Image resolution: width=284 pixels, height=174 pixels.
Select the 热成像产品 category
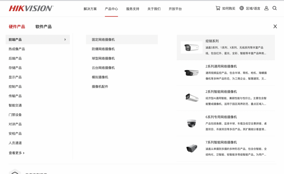coord(17,49)
